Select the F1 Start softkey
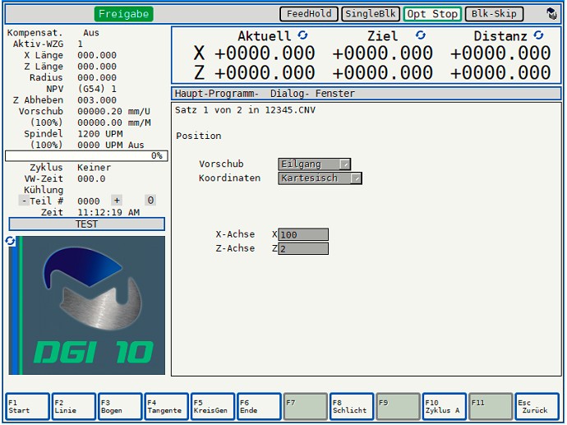 point(27,407)
